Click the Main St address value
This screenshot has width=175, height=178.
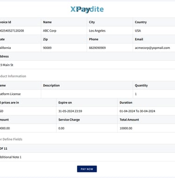point(7,65)
